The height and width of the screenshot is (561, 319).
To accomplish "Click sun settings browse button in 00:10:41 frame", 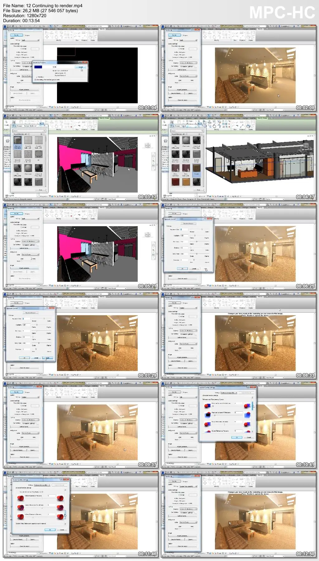I will click(x=196, y=423).
